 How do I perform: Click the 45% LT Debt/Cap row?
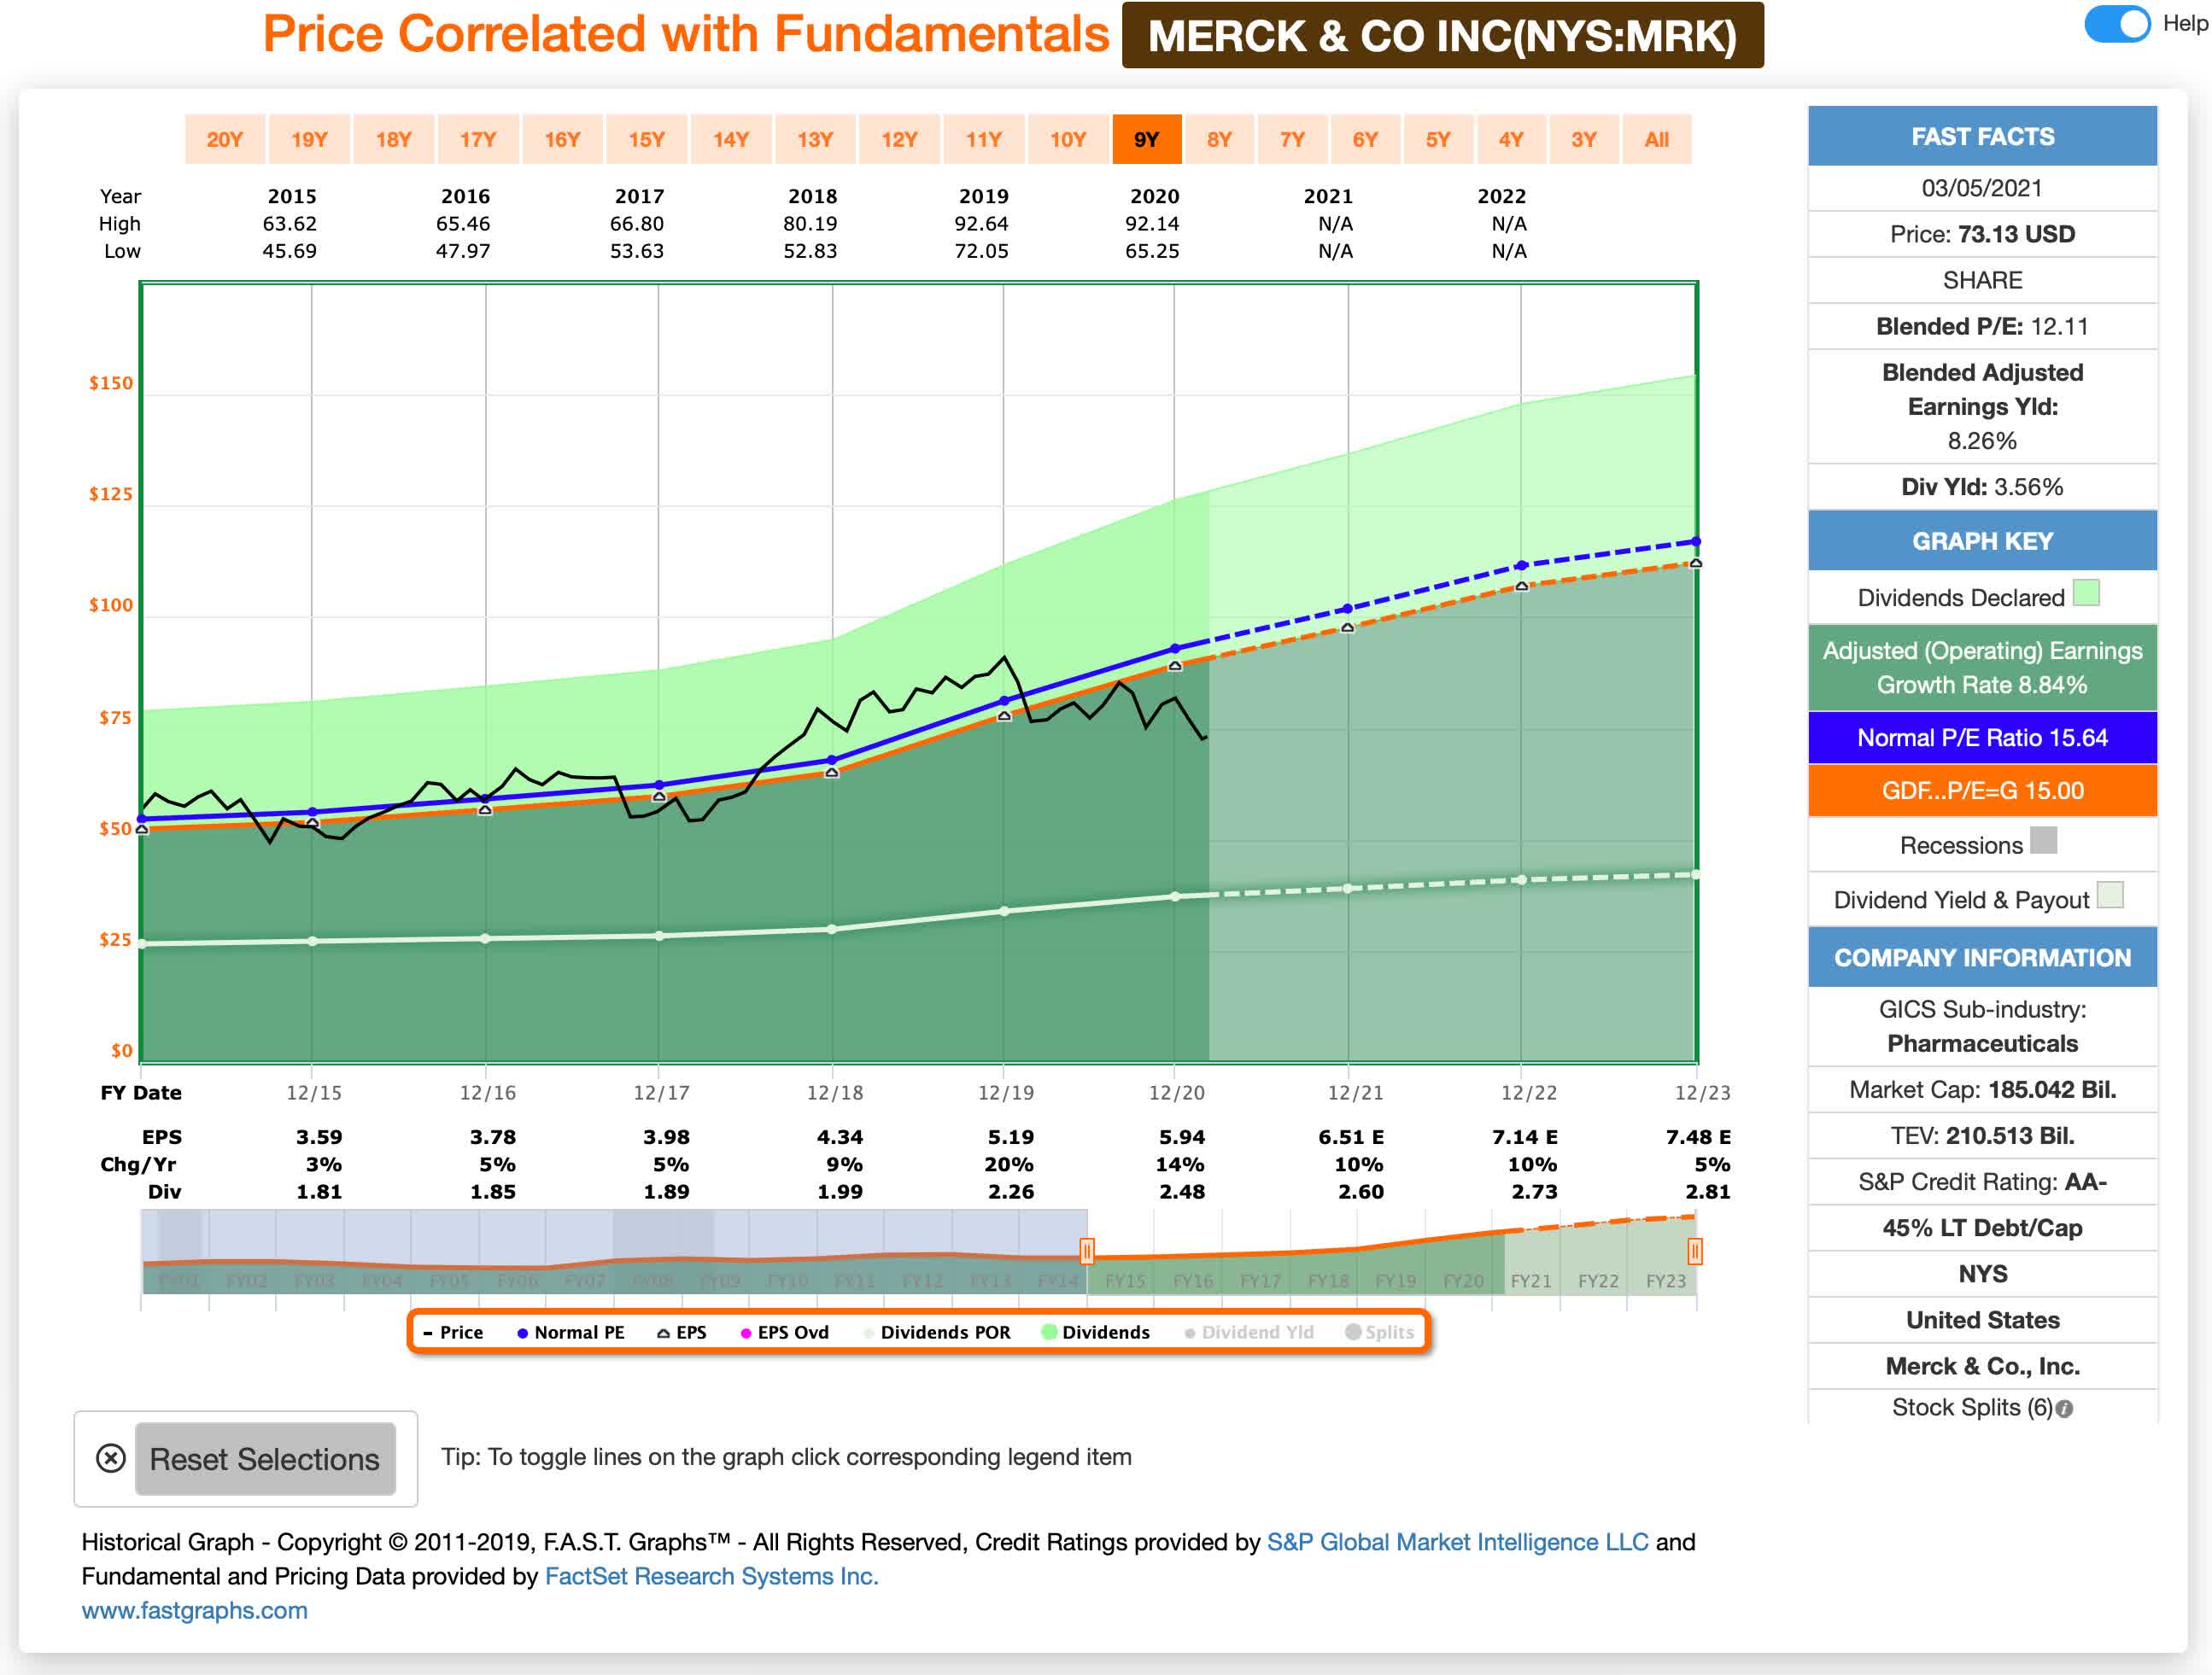click(1982, 1228)
